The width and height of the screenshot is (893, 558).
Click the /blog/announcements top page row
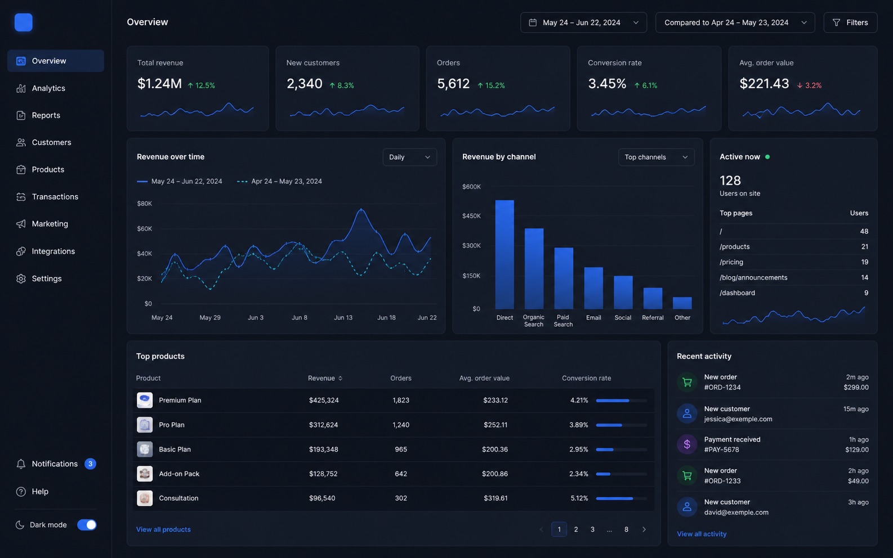click(x=794, y=277)
